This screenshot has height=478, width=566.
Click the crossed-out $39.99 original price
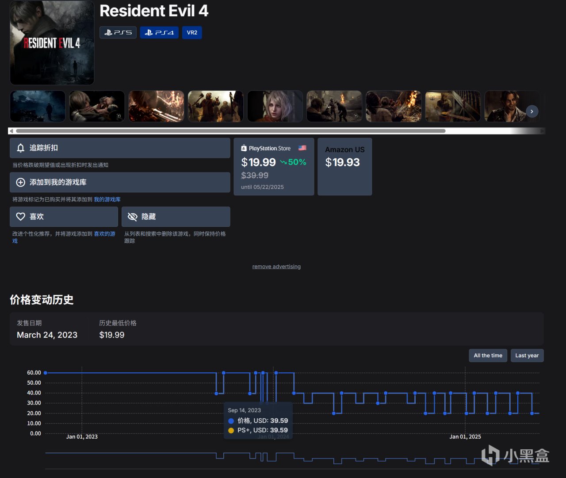[x=255, y=176]
